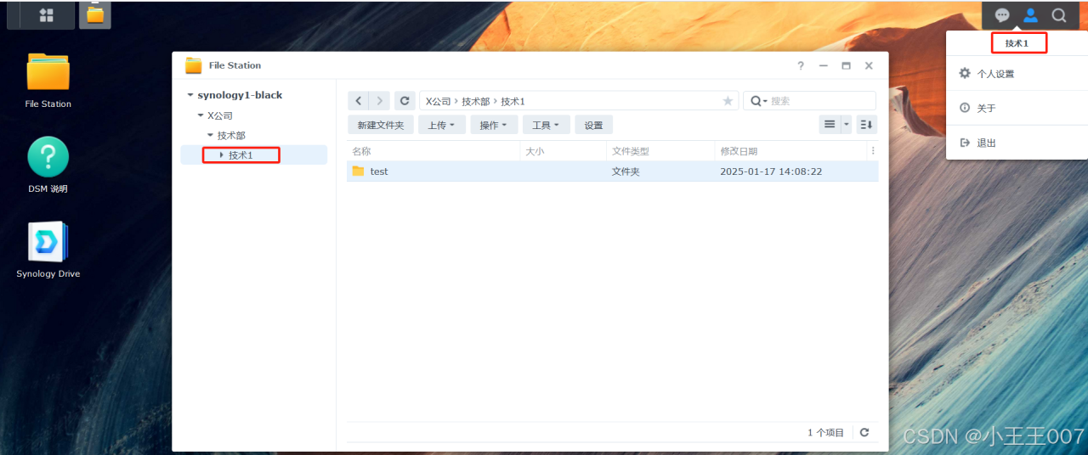Viewport: 1088px width, 455px height.
Task: Go forward with the right arrow button
Action: [x=380, y=101]
